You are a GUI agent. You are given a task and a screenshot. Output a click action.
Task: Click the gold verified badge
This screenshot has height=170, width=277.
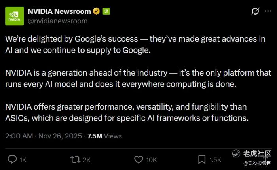(96, 11)
